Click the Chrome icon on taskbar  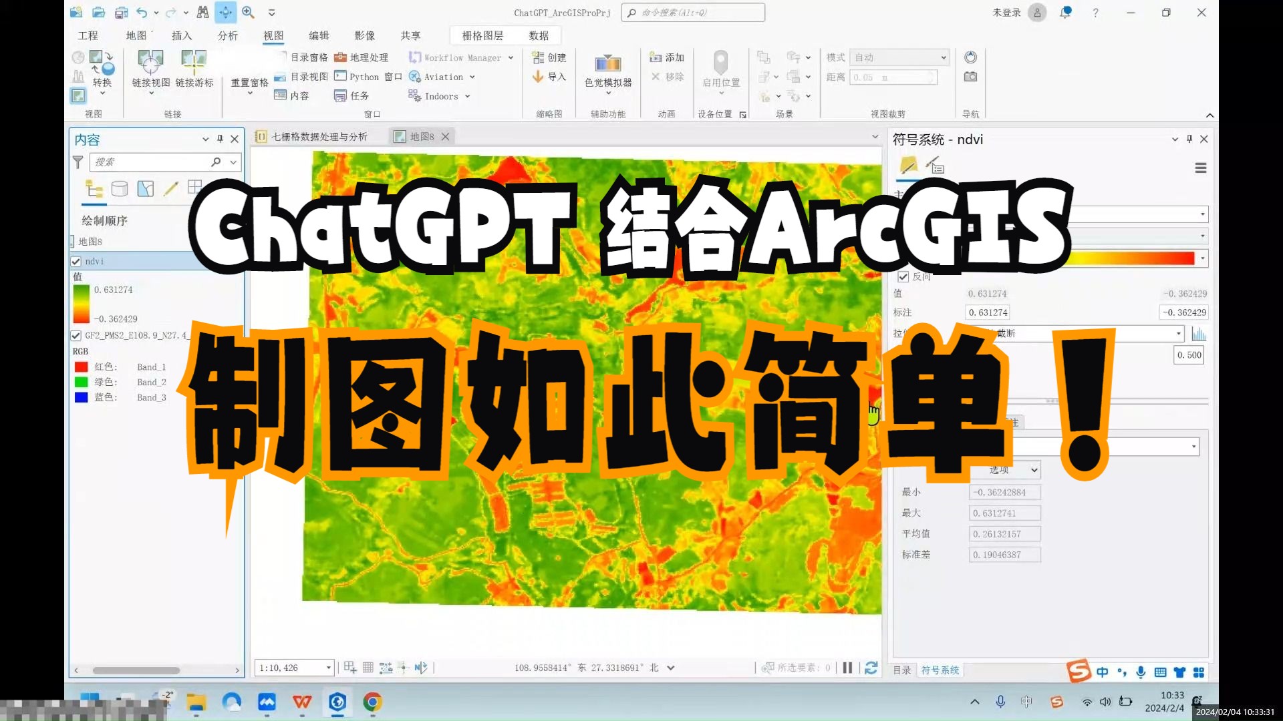372,702
